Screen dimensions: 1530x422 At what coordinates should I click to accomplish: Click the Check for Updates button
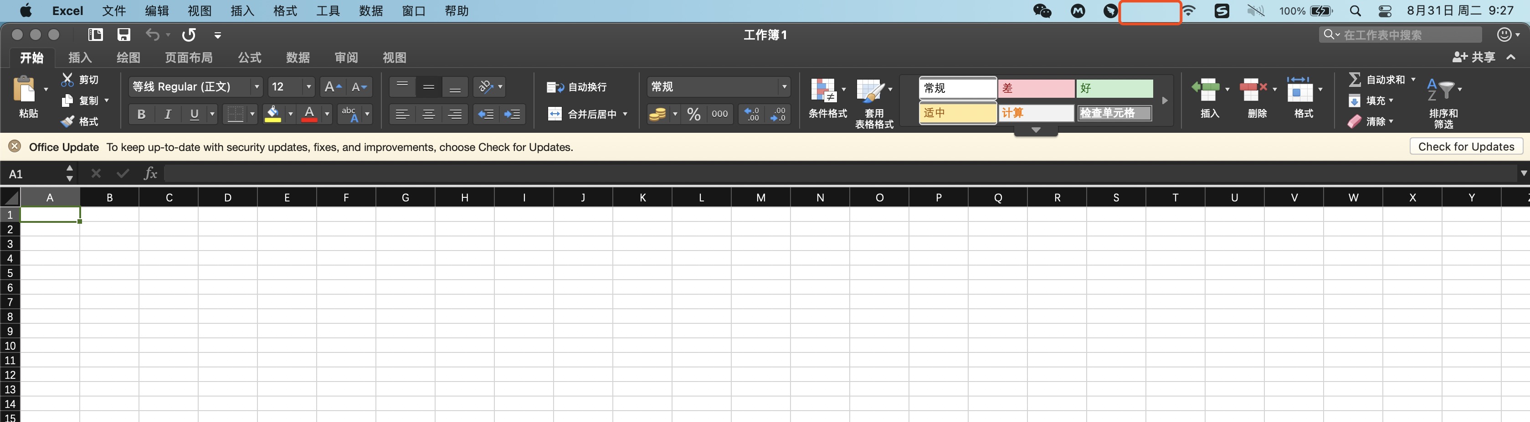point(1465,146)
